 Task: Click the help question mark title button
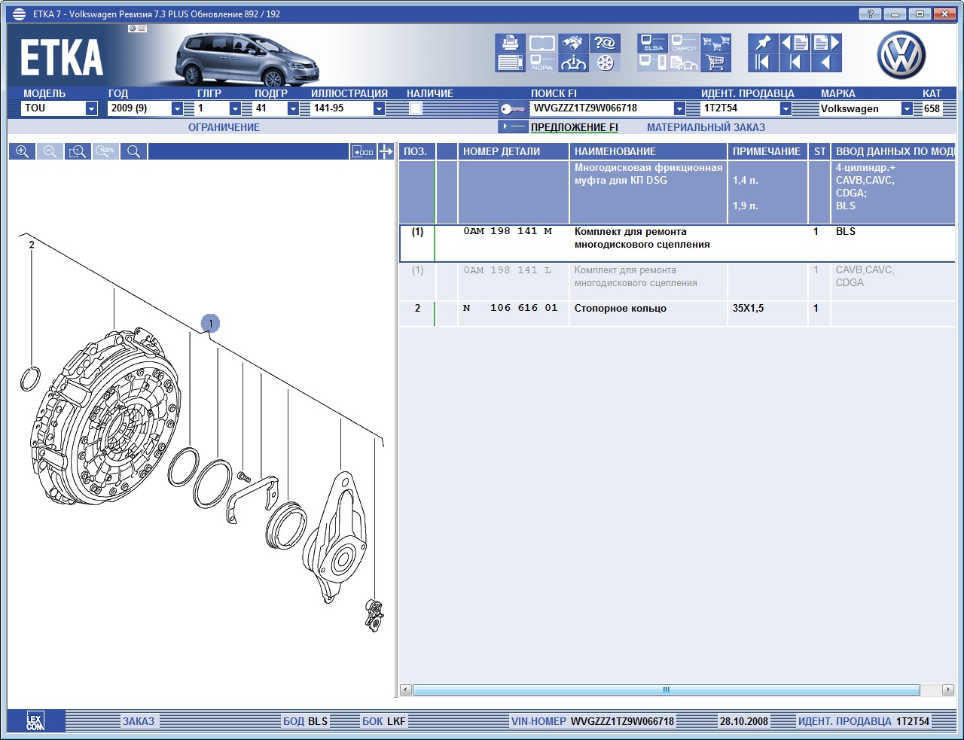tap(870, 14)
